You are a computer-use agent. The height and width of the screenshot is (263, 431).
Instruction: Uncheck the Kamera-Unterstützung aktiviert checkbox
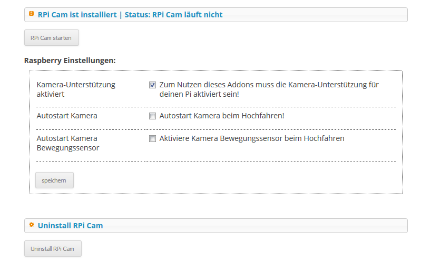152,85
